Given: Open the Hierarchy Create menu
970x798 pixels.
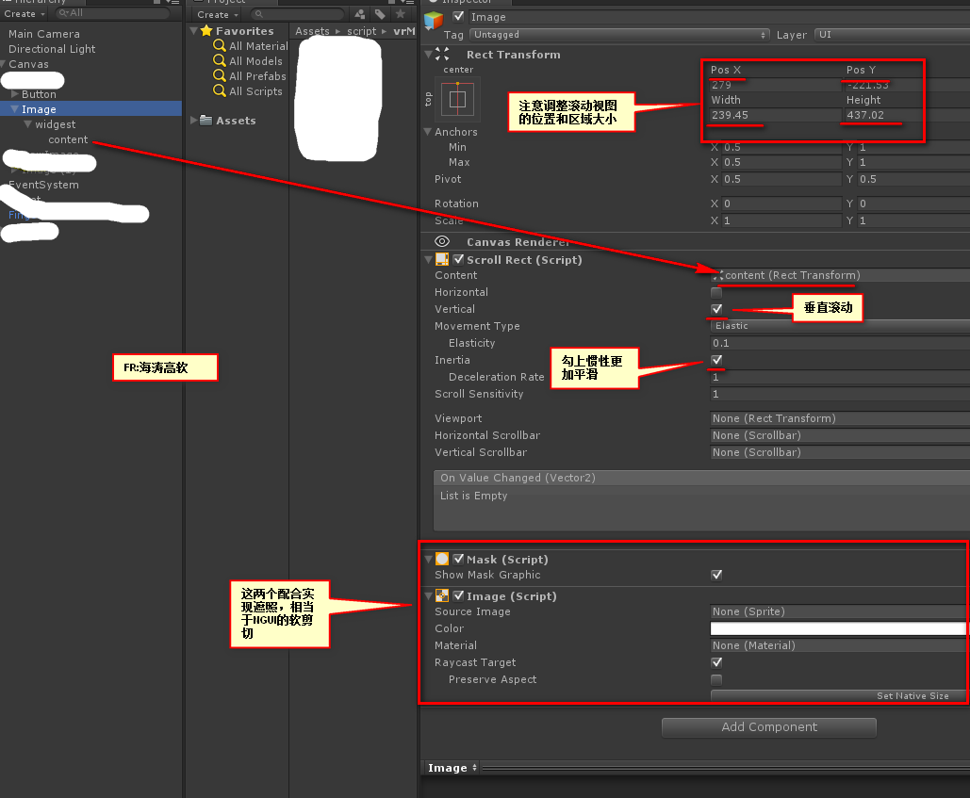Looking at the screenshot, I should pos(25,13).
